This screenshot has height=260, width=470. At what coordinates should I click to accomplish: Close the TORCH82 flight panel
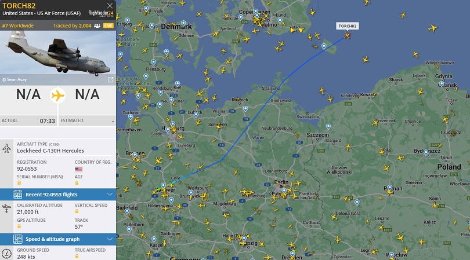110,6
